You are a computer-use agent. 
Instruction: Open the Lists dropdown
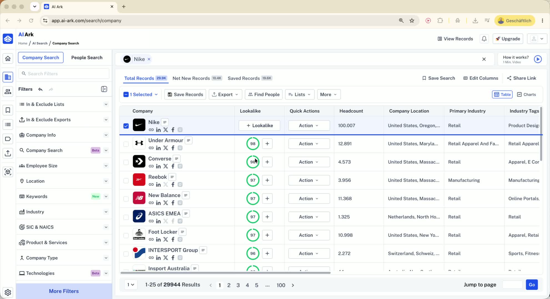[300, 94]
